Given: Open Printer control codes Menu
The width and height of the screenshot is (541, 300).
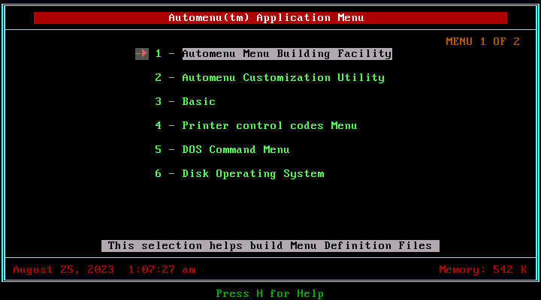Looking at the screenshot, I should click(270, 126).
